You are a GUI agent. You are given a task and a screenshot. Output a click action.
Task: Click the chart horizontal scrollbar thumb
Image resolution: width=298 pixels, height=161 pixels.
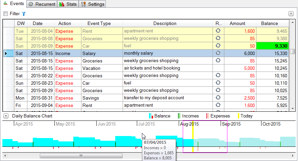[81, 156]
